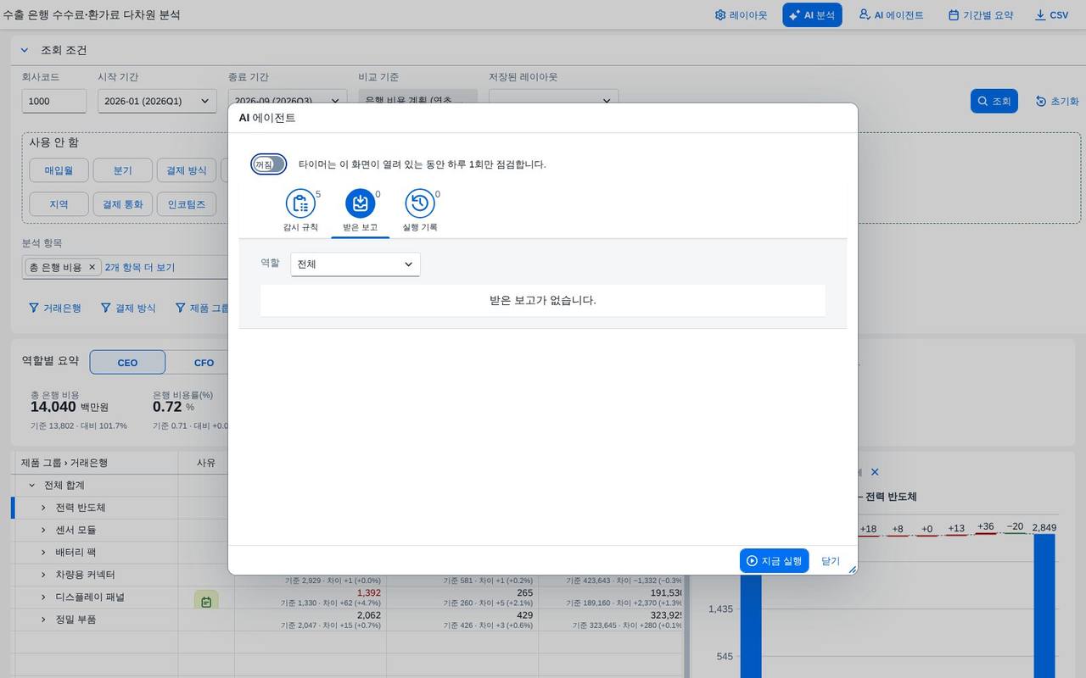
Task: Choose the CEO role tab
Action: coord(127,363)
